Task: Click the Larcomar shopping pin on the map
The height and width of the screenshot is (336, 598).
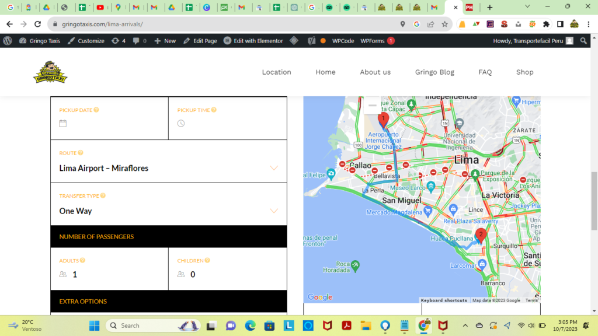Action: pos(482,264)
